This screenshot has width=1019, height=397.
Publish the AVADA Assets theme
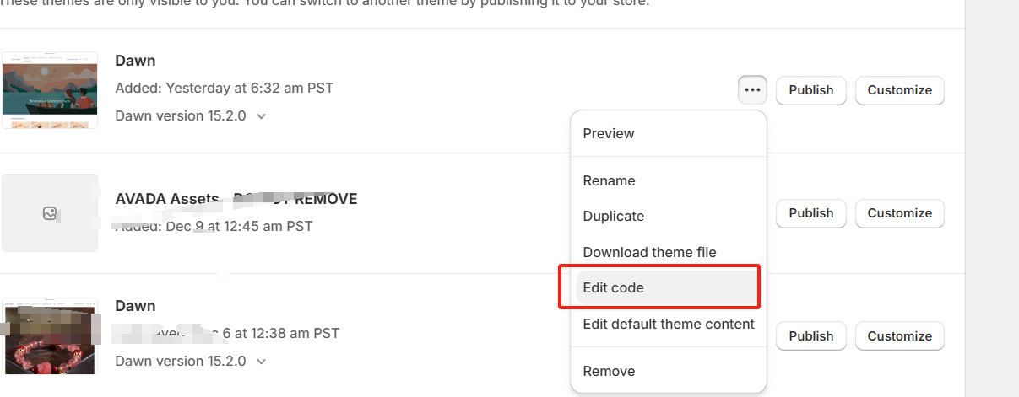(810, 213)
